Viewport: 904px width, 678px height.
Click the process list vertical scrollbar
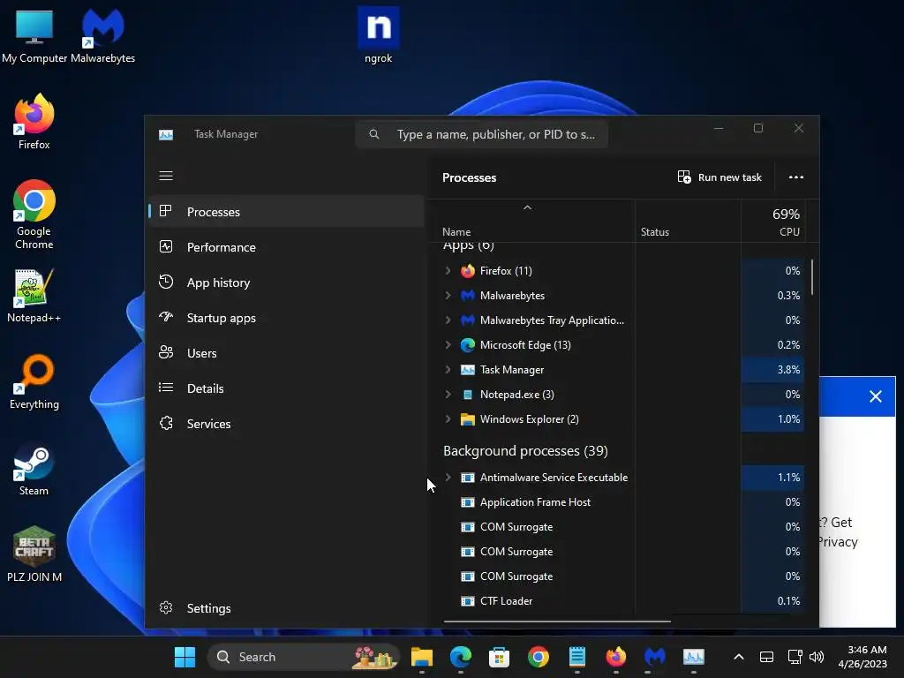pyautogui.click(x=812, y=277)
